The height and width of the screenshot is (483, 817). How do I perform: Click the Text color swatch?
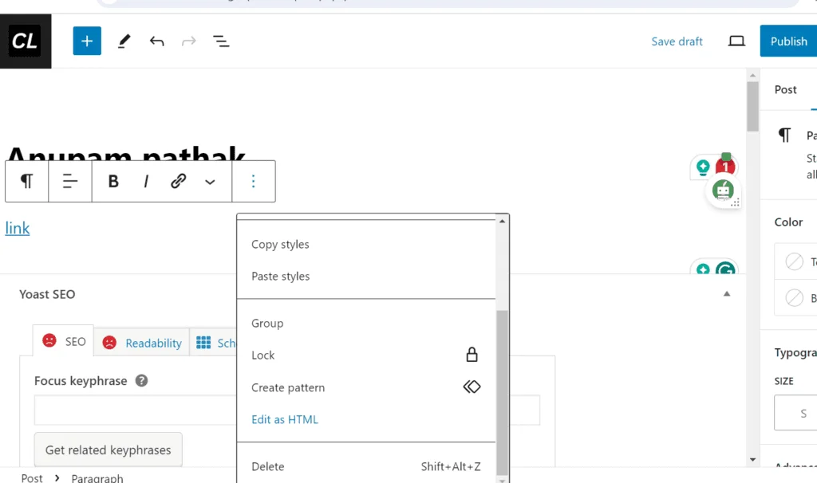click(795, 261)
